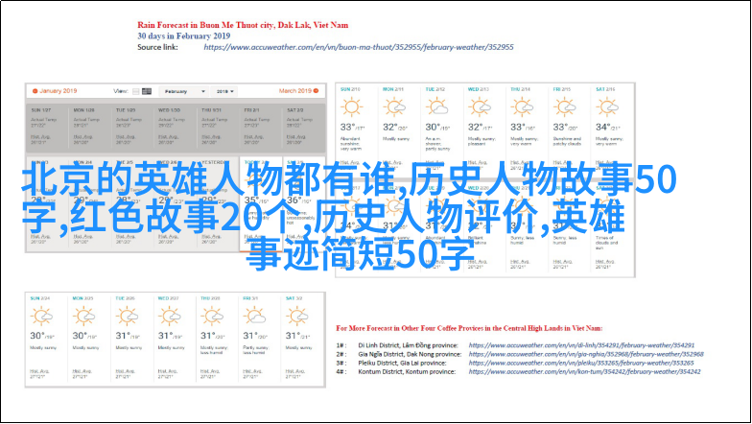The height and width of the screenshot is (424, 752).
Task: Select the SAT 2/2 day cell
Action: (303, 128)
